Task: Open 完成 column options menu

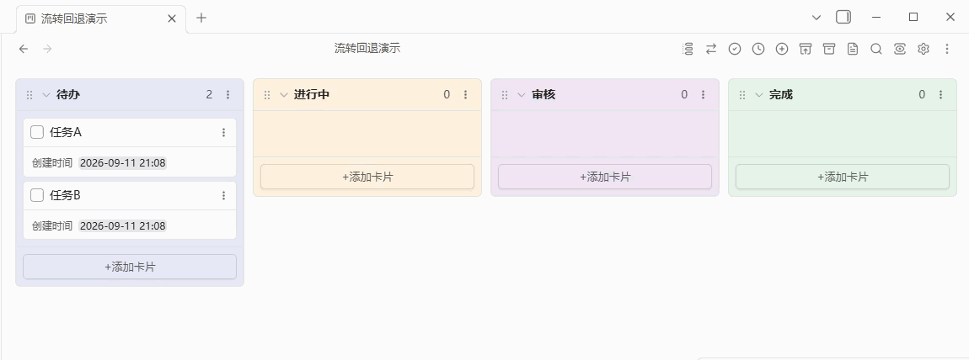Action: [940, 94]
